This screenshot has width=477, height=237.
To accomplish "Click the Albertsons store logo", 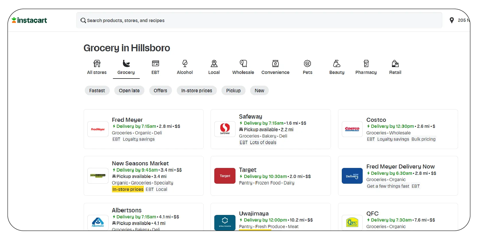I will click(98, 222).
